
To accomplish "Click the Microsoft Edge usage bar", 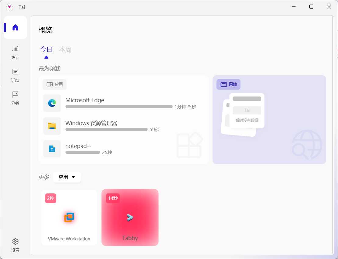I will [119, 106].
